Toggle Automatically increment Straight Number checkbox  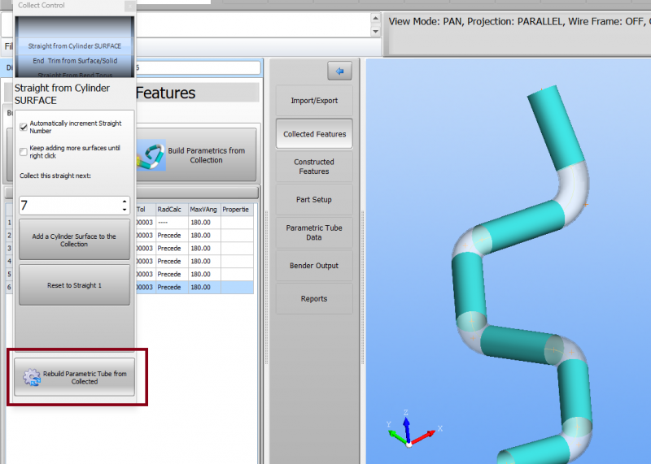[24, 127]
